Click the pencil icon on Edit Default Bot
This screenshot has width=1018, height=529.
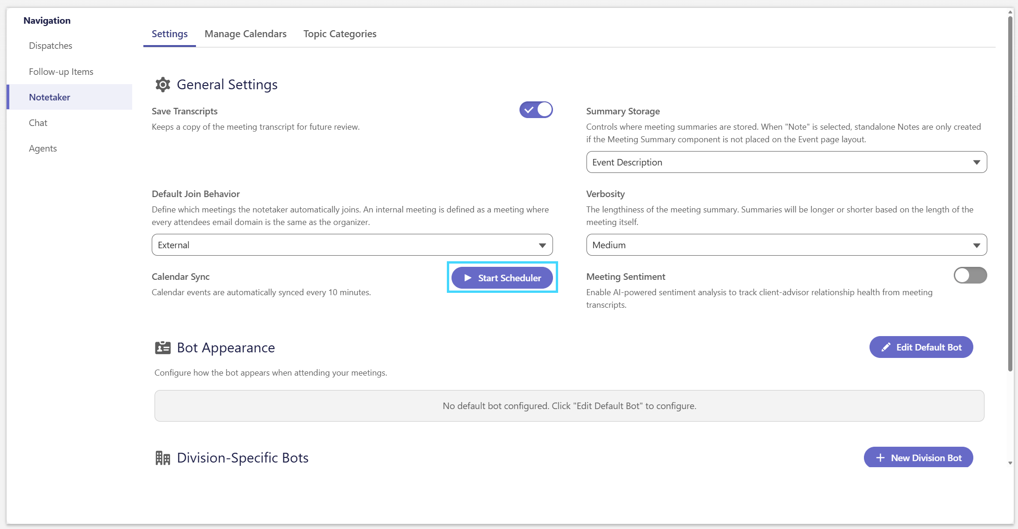pyautogui.click(x=886, y=347)
